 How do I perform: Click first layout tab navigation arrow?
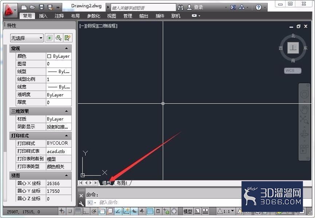(x=80, y=183)
